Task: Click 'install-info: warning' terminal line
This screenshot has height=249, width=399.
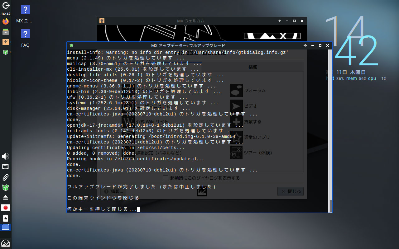Action: pyautogui.click(x=178, y=52)
